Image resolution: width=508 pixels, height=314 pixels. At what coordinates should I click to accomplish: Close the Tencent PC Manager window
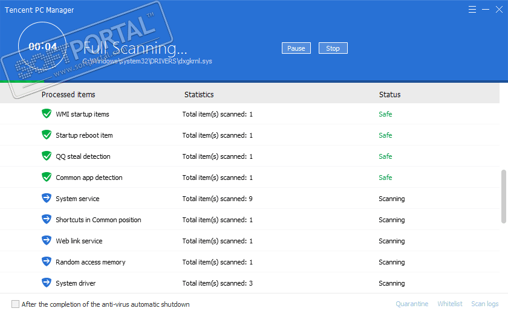tap(499, 10)
